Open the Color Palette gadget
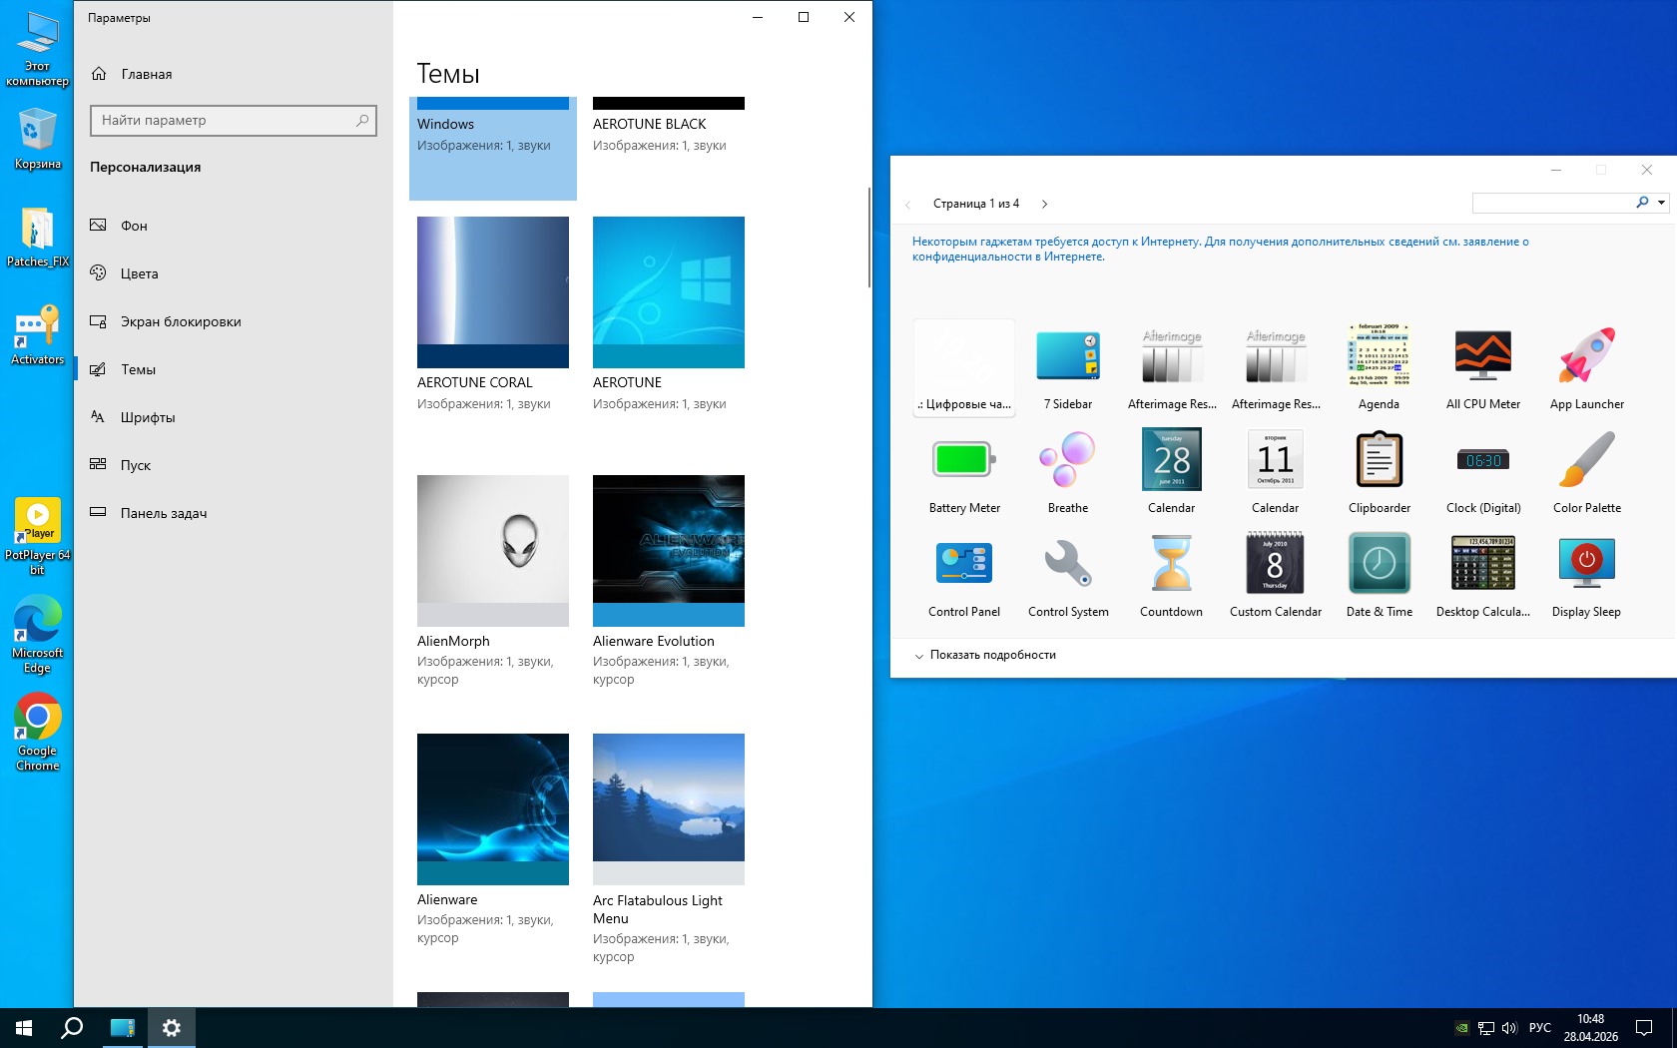1677x1048 pixels. tap(1586, 460)
